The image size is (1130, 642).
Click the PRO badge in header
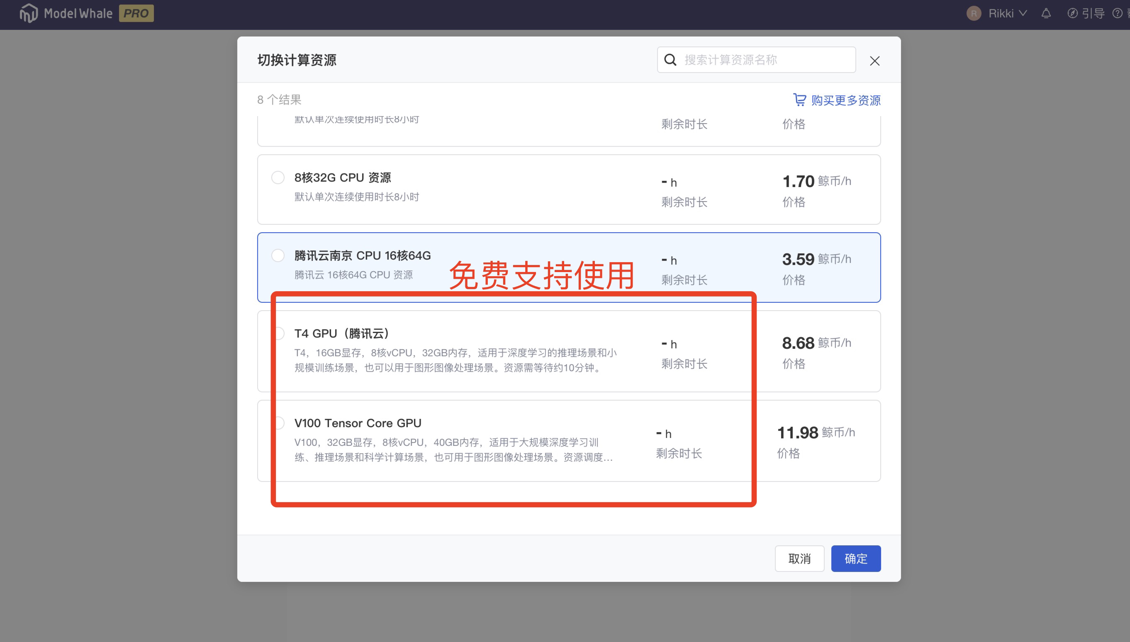point(136,13)
